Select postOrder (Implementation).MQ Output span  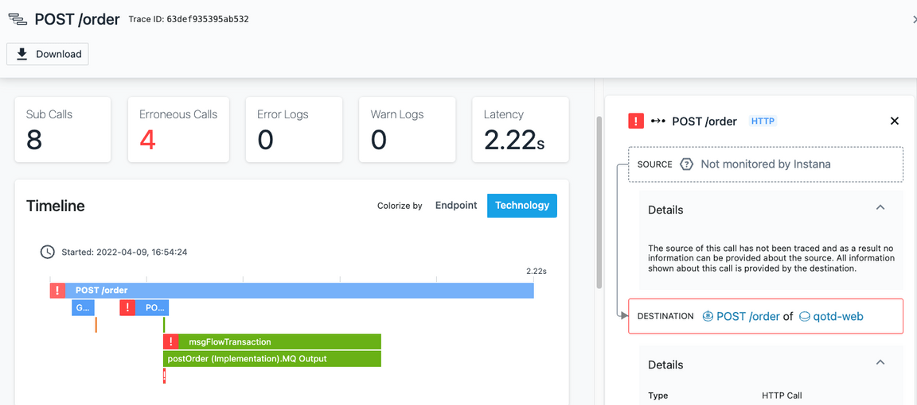(272, 359)
